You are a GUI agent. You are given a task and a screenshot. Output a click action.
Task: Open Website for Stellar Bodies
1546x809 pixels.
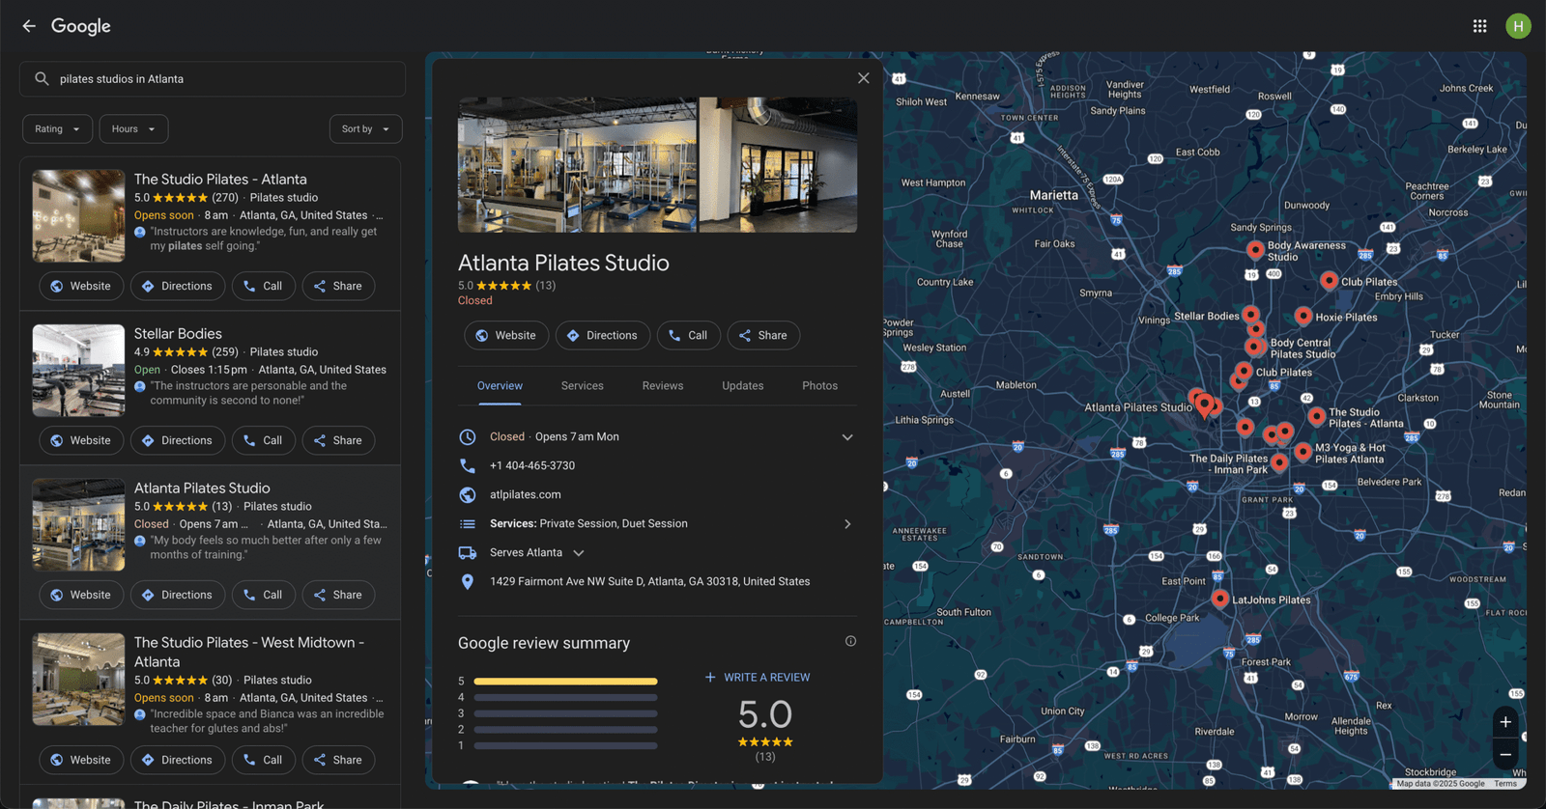tap(81, 440)
